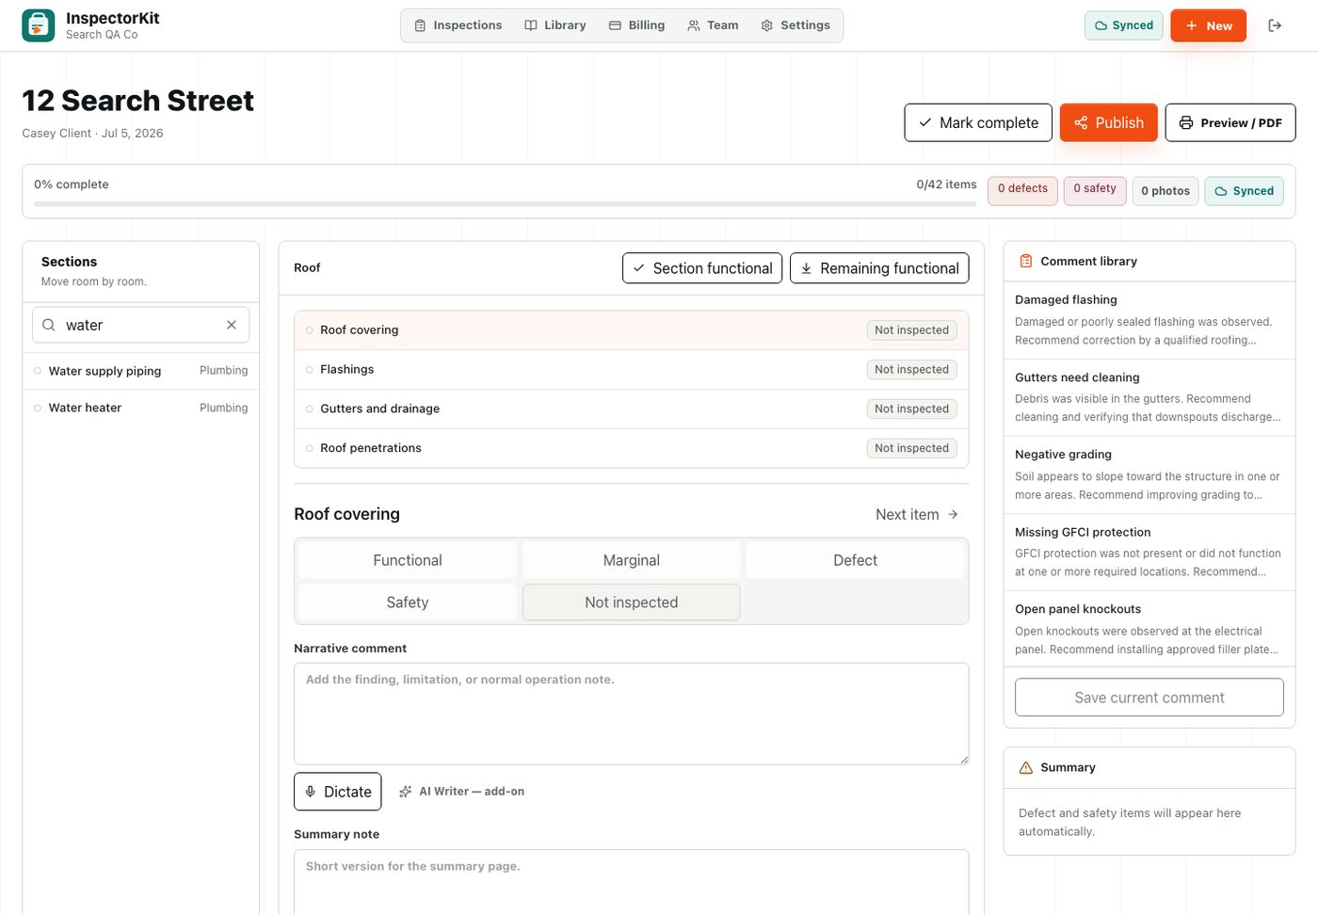Open the Team tab
Screen dimensions: 1318x915
click(713, 25)
